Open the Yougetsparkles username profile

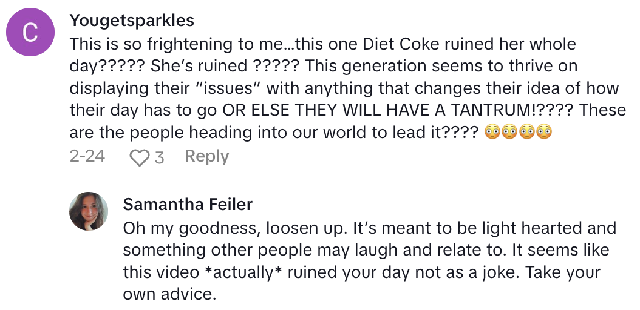(x=132, y=20)
